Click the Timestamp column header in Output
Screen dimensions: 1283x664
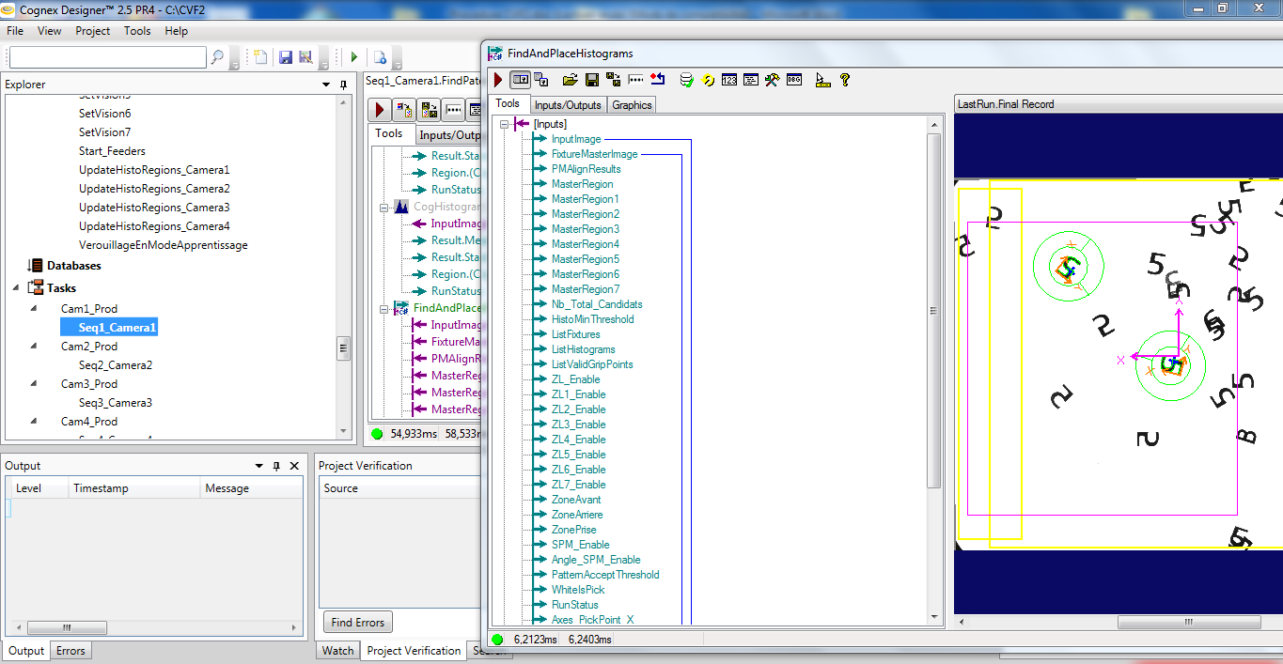click(x=134, y=488)
